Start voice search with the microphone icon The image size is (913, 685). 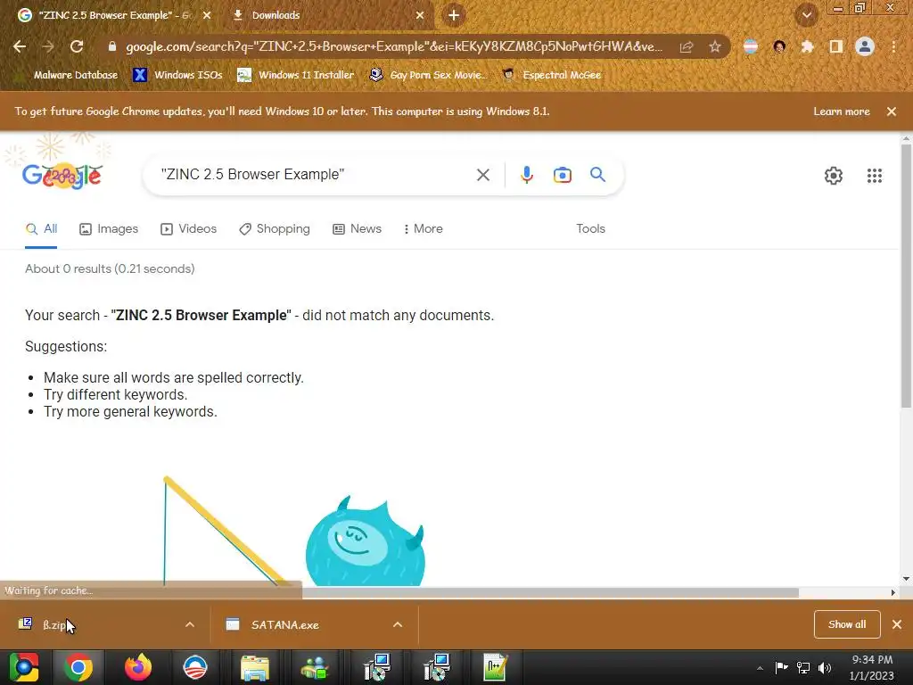[526, 175]
